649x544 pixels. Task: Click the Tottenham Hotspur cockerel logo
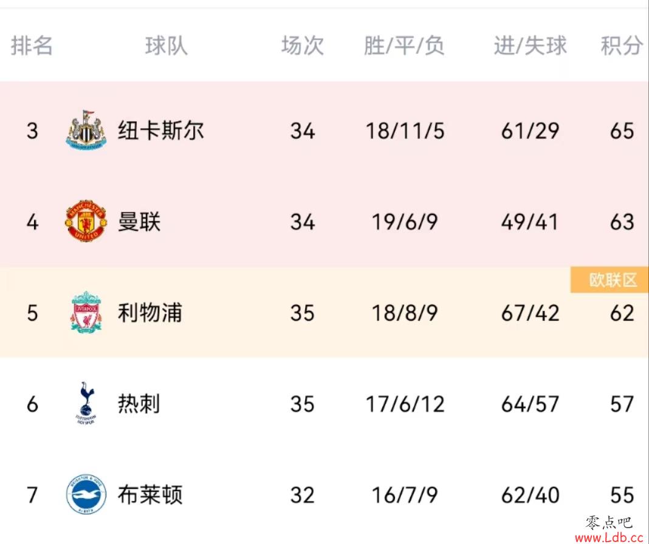click(86, 403)
